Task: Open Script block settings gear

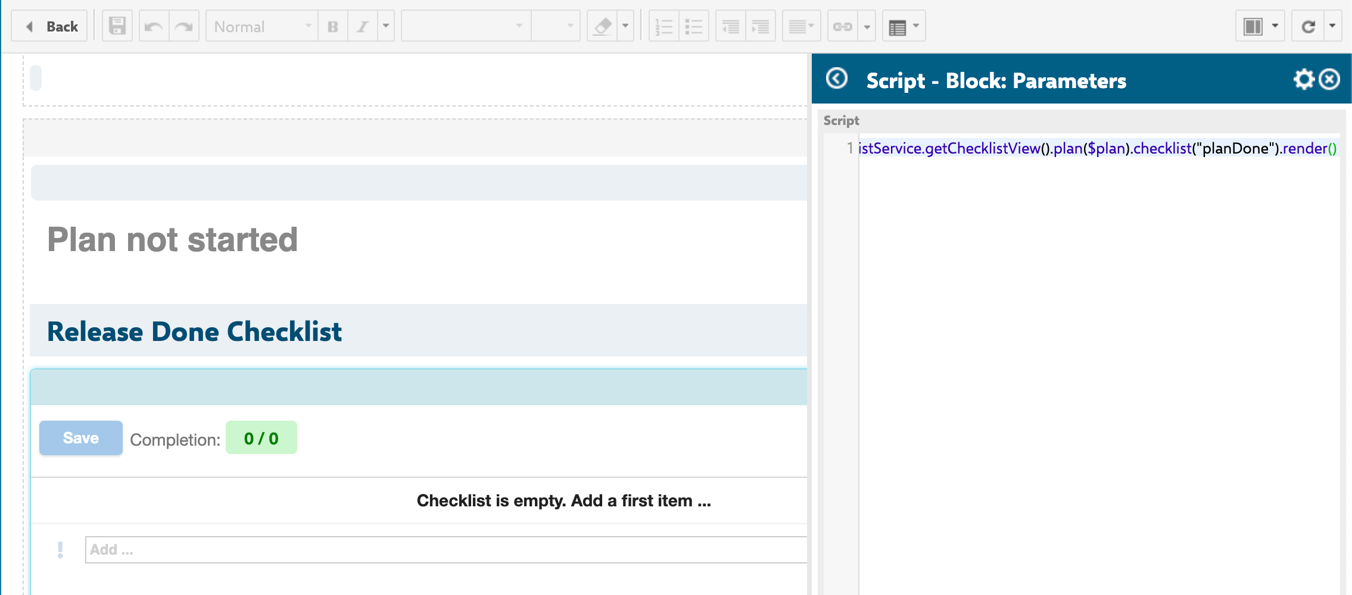Action: (x=1304, y=79)
